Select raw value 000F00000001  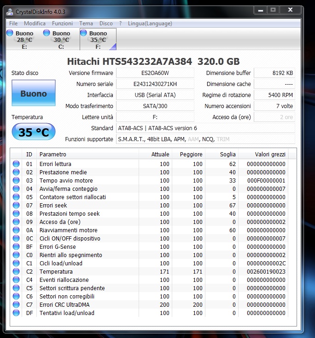point(266,180)
